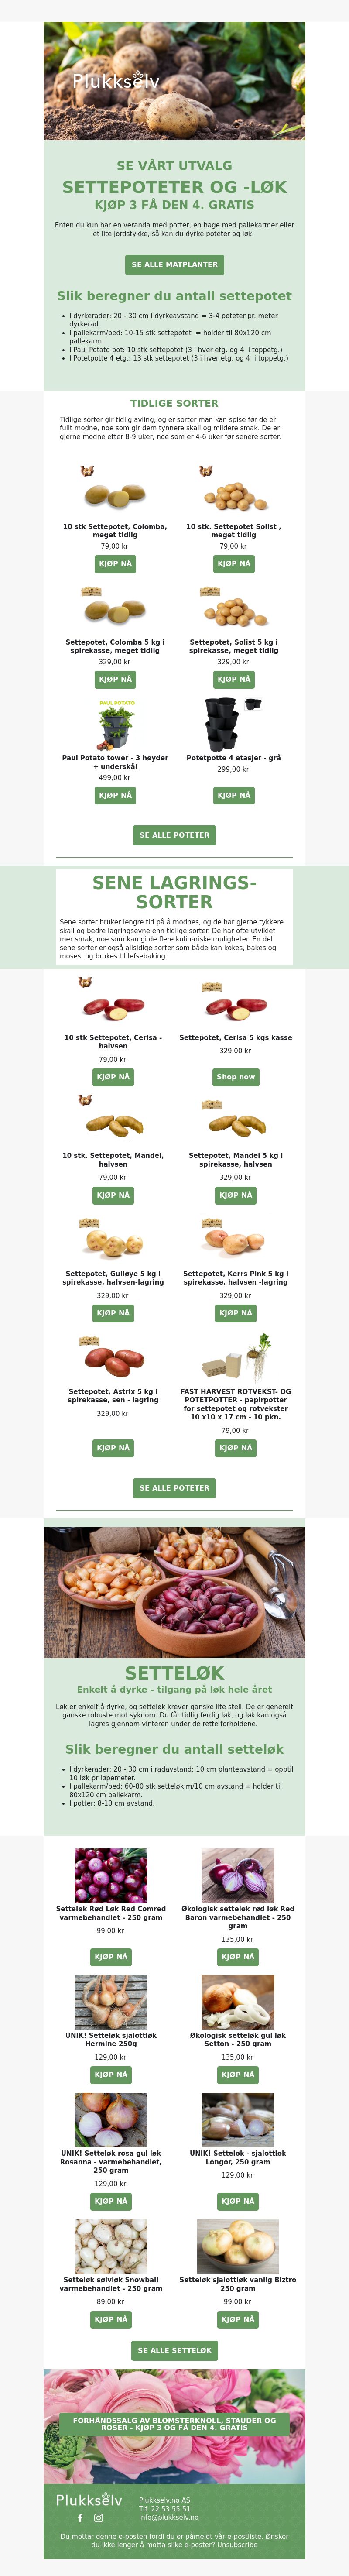Image resolution: width=349 pixels, height=2576 pixels.
Task: Click the blomsterknoll forhåndssalg banner
Action: pos(174,2423)
